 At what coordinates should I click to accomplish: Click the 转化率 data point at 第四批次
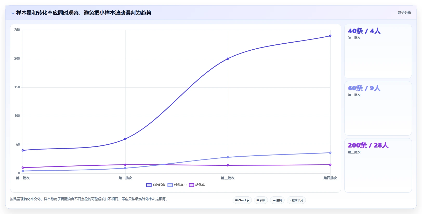(x=330, y=165)
